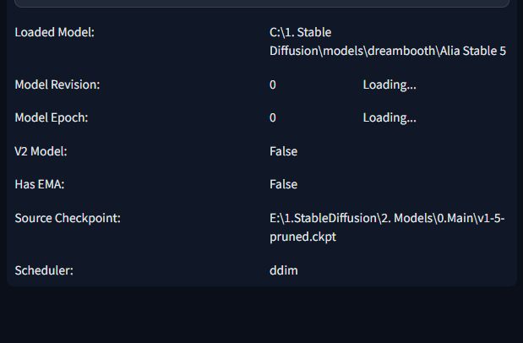This screenshot has width=523, height=343.
Task: Click the 'Model Revision:' label
Action: tap(57, 84)
